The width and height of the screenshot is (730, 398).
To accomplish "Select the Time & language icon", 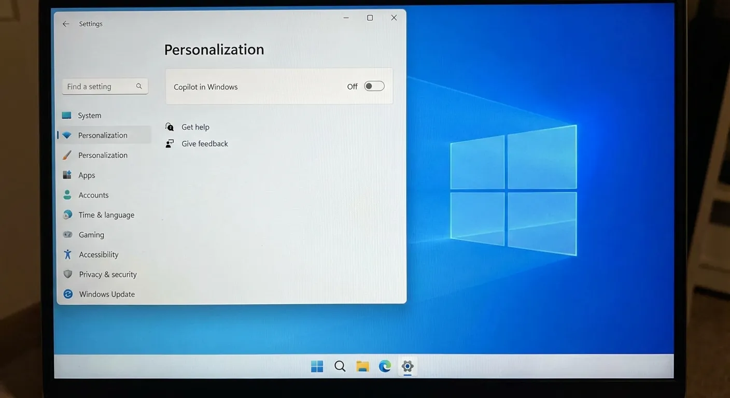I will (67, 215).
